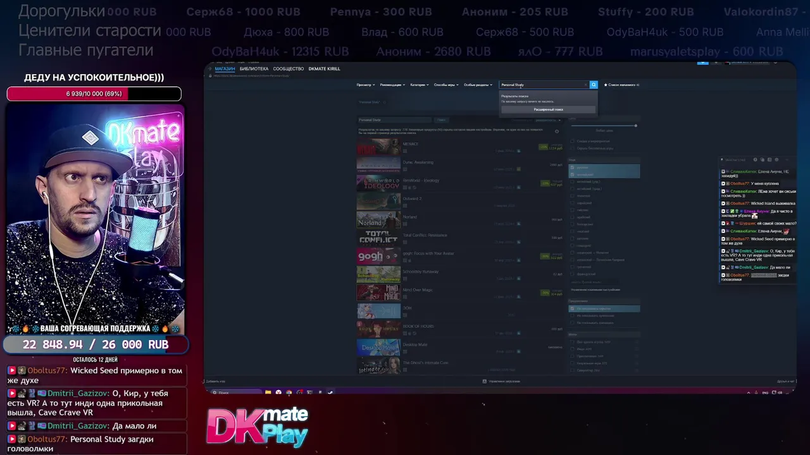This screenshot has height=455, width=810.
Task: Open the MENACE game thumbnail
Action: coord(378,147)
